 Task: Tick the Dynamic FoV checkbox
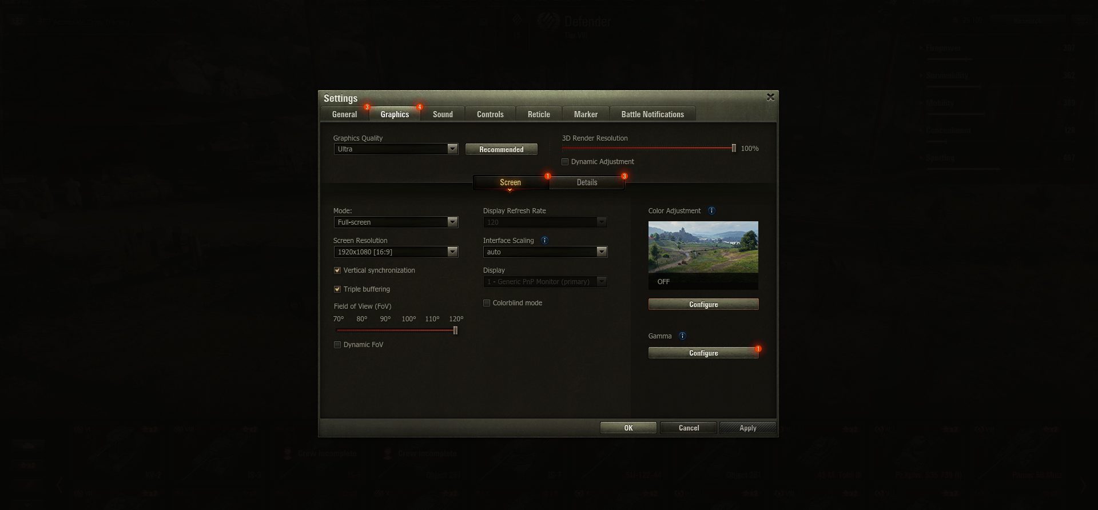click(337, 345)
